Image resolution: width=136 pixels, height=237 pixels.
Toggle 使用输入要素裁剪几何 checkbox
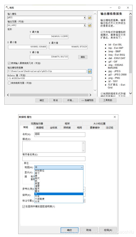(x=9, y=63)
